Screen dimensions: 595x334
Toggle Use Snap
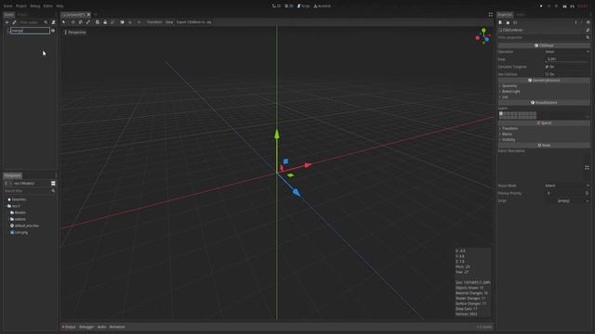[130, 22]
